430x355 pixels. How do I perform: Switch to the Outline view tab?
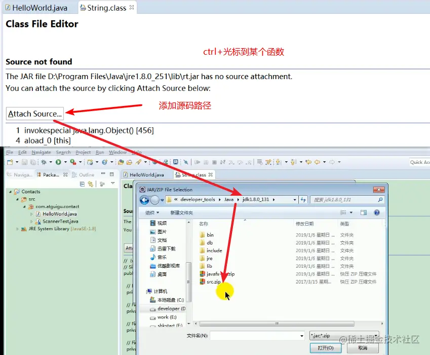point(83,174)
